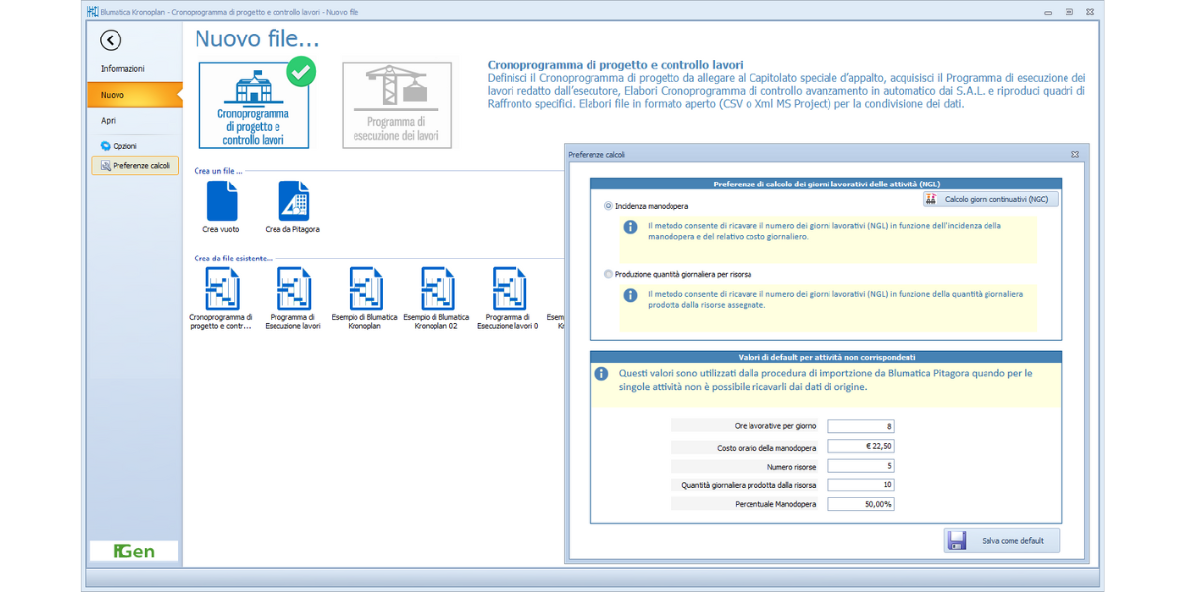Screen dimensions: 1185x592
Task: Select Cronoprogramma di progetto e controllo lavori tile
Action: click(254, 106)
